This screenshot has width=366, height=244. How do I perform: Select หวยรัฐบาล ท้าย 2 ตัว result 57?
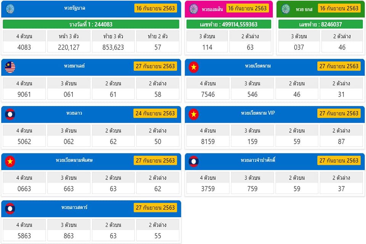(x=158, y=47)
